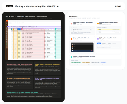The image size is (127, 104).
Task: Check the checkbox for specification row 20
Action: point(12,58)
